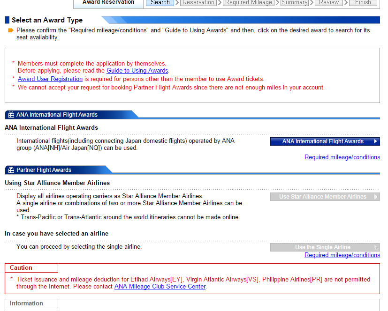Open Required mileage/conditions below Use the Single Airline
The height and width of the screenshot is (311, 388).
coord(342,255)
